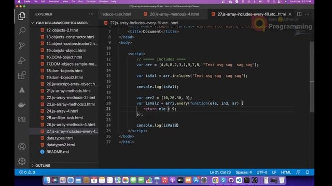
Task: Change encoding via UTF-8 status item
Action: pyautogui.click(x=262, y=172)
